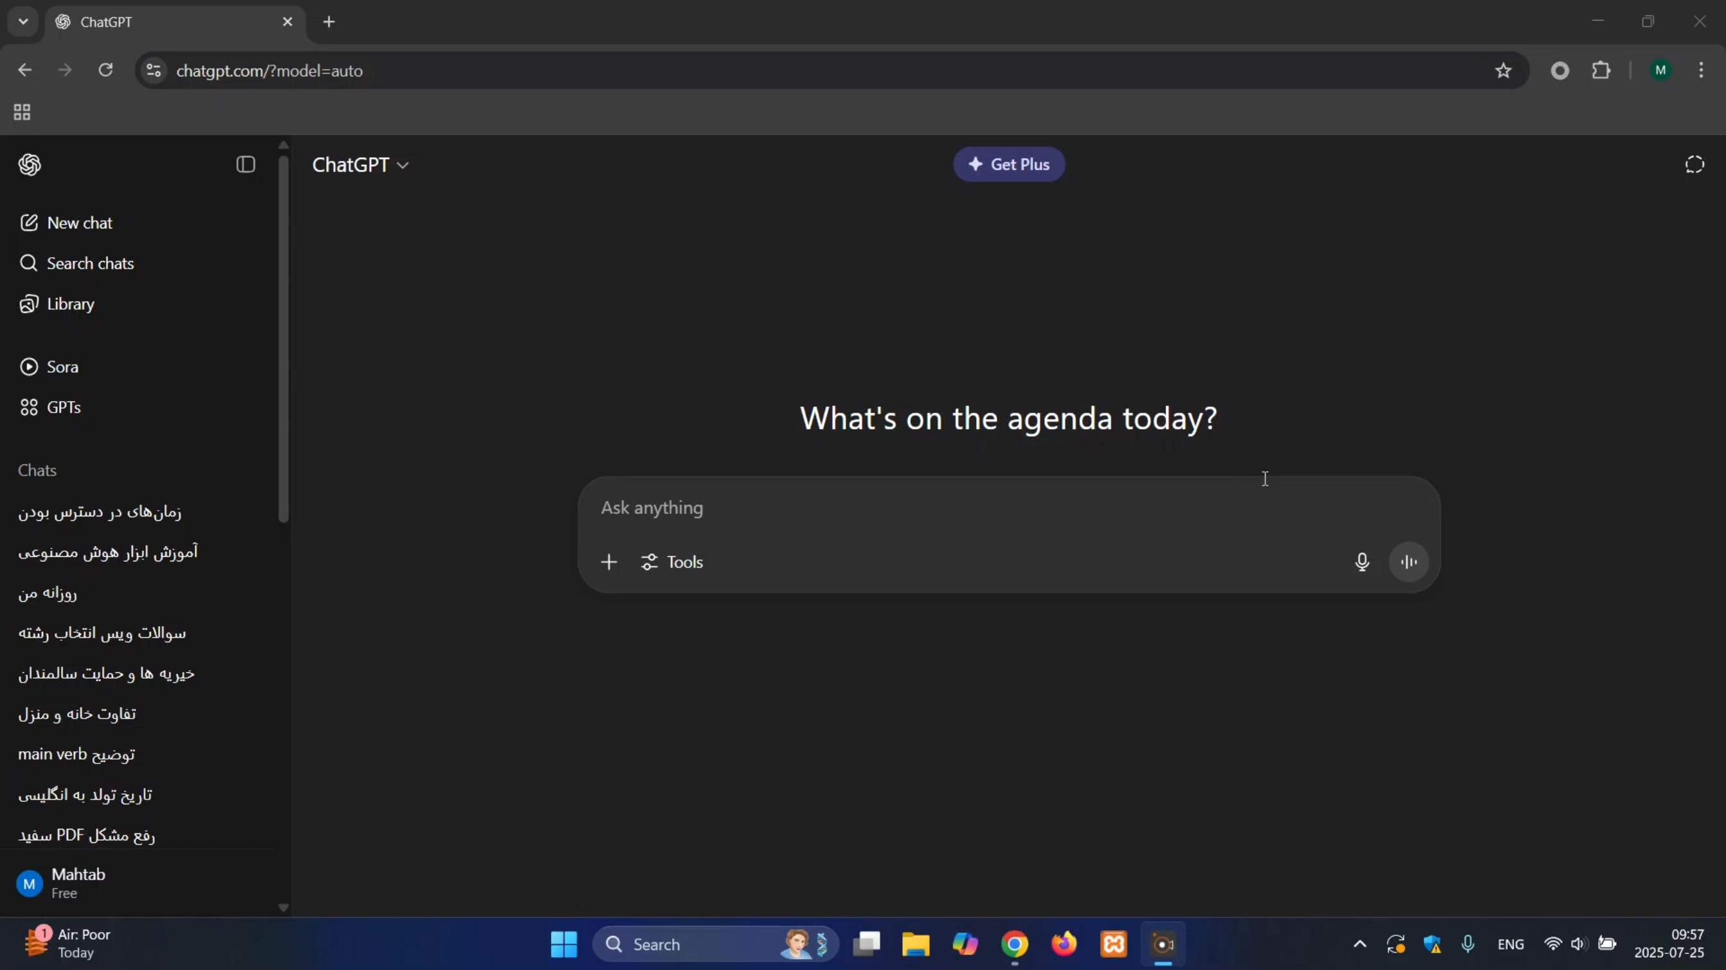This screenshot has width=1726, height=970.
Task: Click the screen recorder taskbar icon
Action: pos(1163,944)
